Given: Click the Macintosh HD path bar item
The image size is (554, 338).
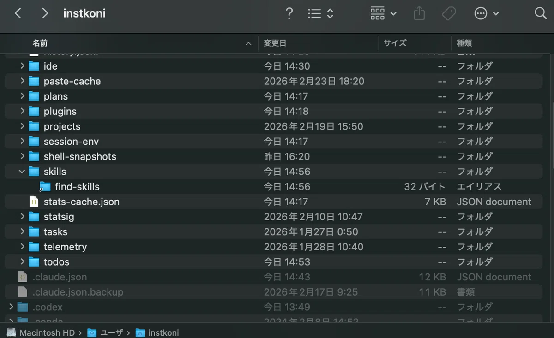Looking at the screenshot, I should 41,332.
